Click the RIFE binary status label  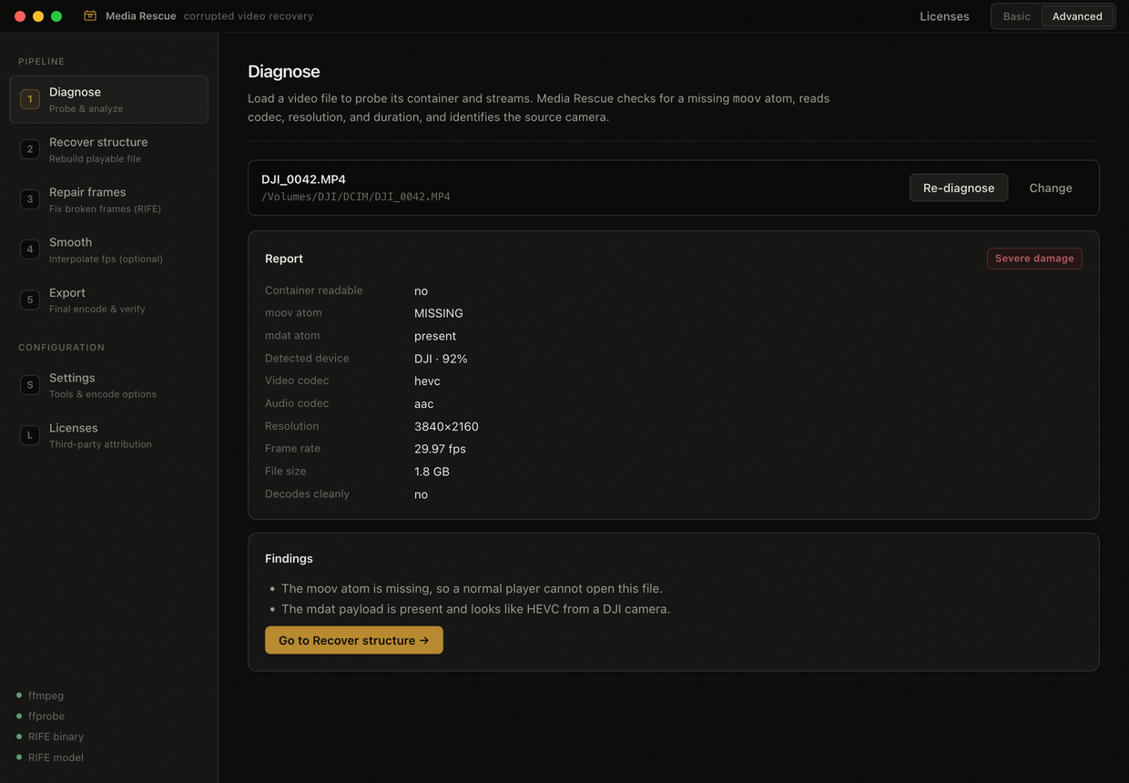[x=56, y=737]
